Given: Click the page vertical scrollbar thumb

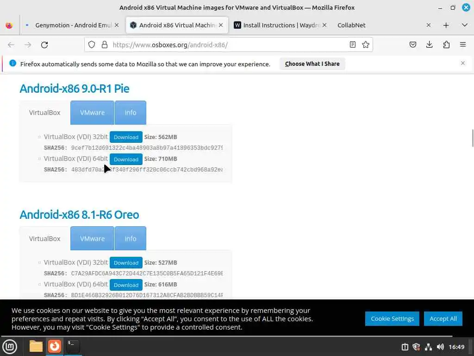Looking at the screenshot, I should [473, 138].
